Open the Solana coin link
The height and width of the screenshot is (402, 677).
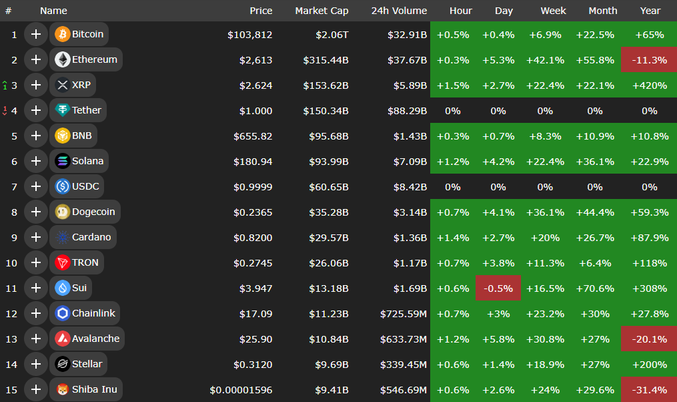(x=79, y=161)
